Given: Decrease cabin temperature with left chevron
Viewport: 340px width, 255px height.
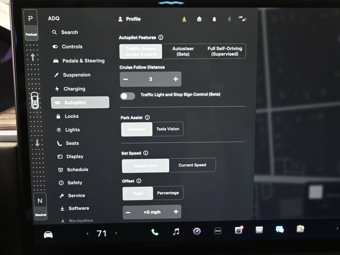Looking at the screenshot, I should coord(88,234).
